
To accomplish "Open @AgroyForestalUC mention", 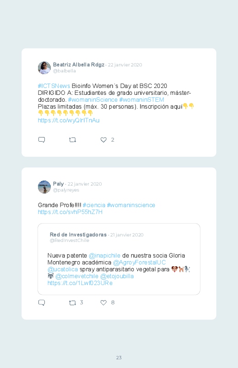I will coord(139,263).
